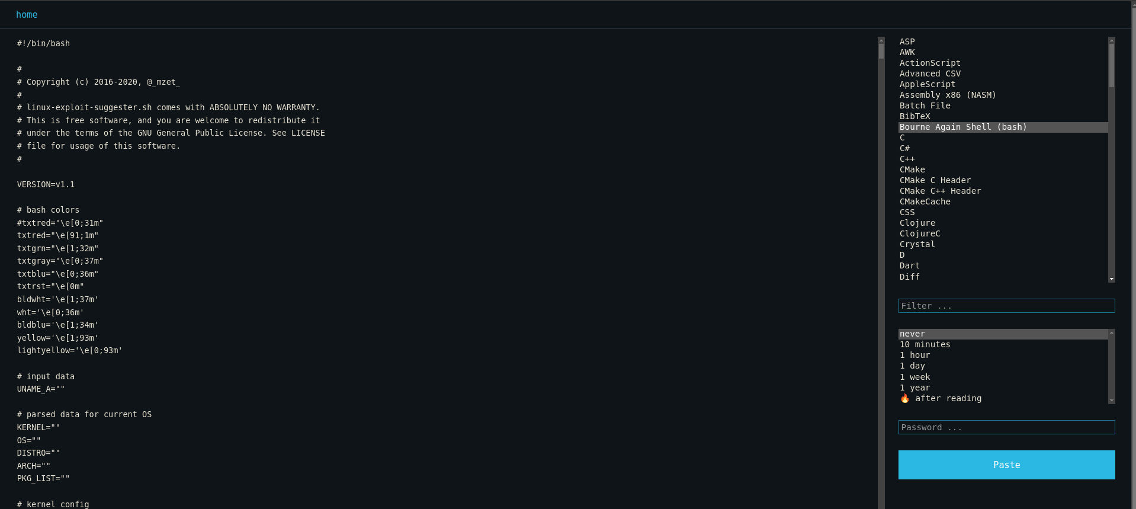Select AppleScript from language list
The width and height of the screenshot is (1136, 509).
click(927, 84)
